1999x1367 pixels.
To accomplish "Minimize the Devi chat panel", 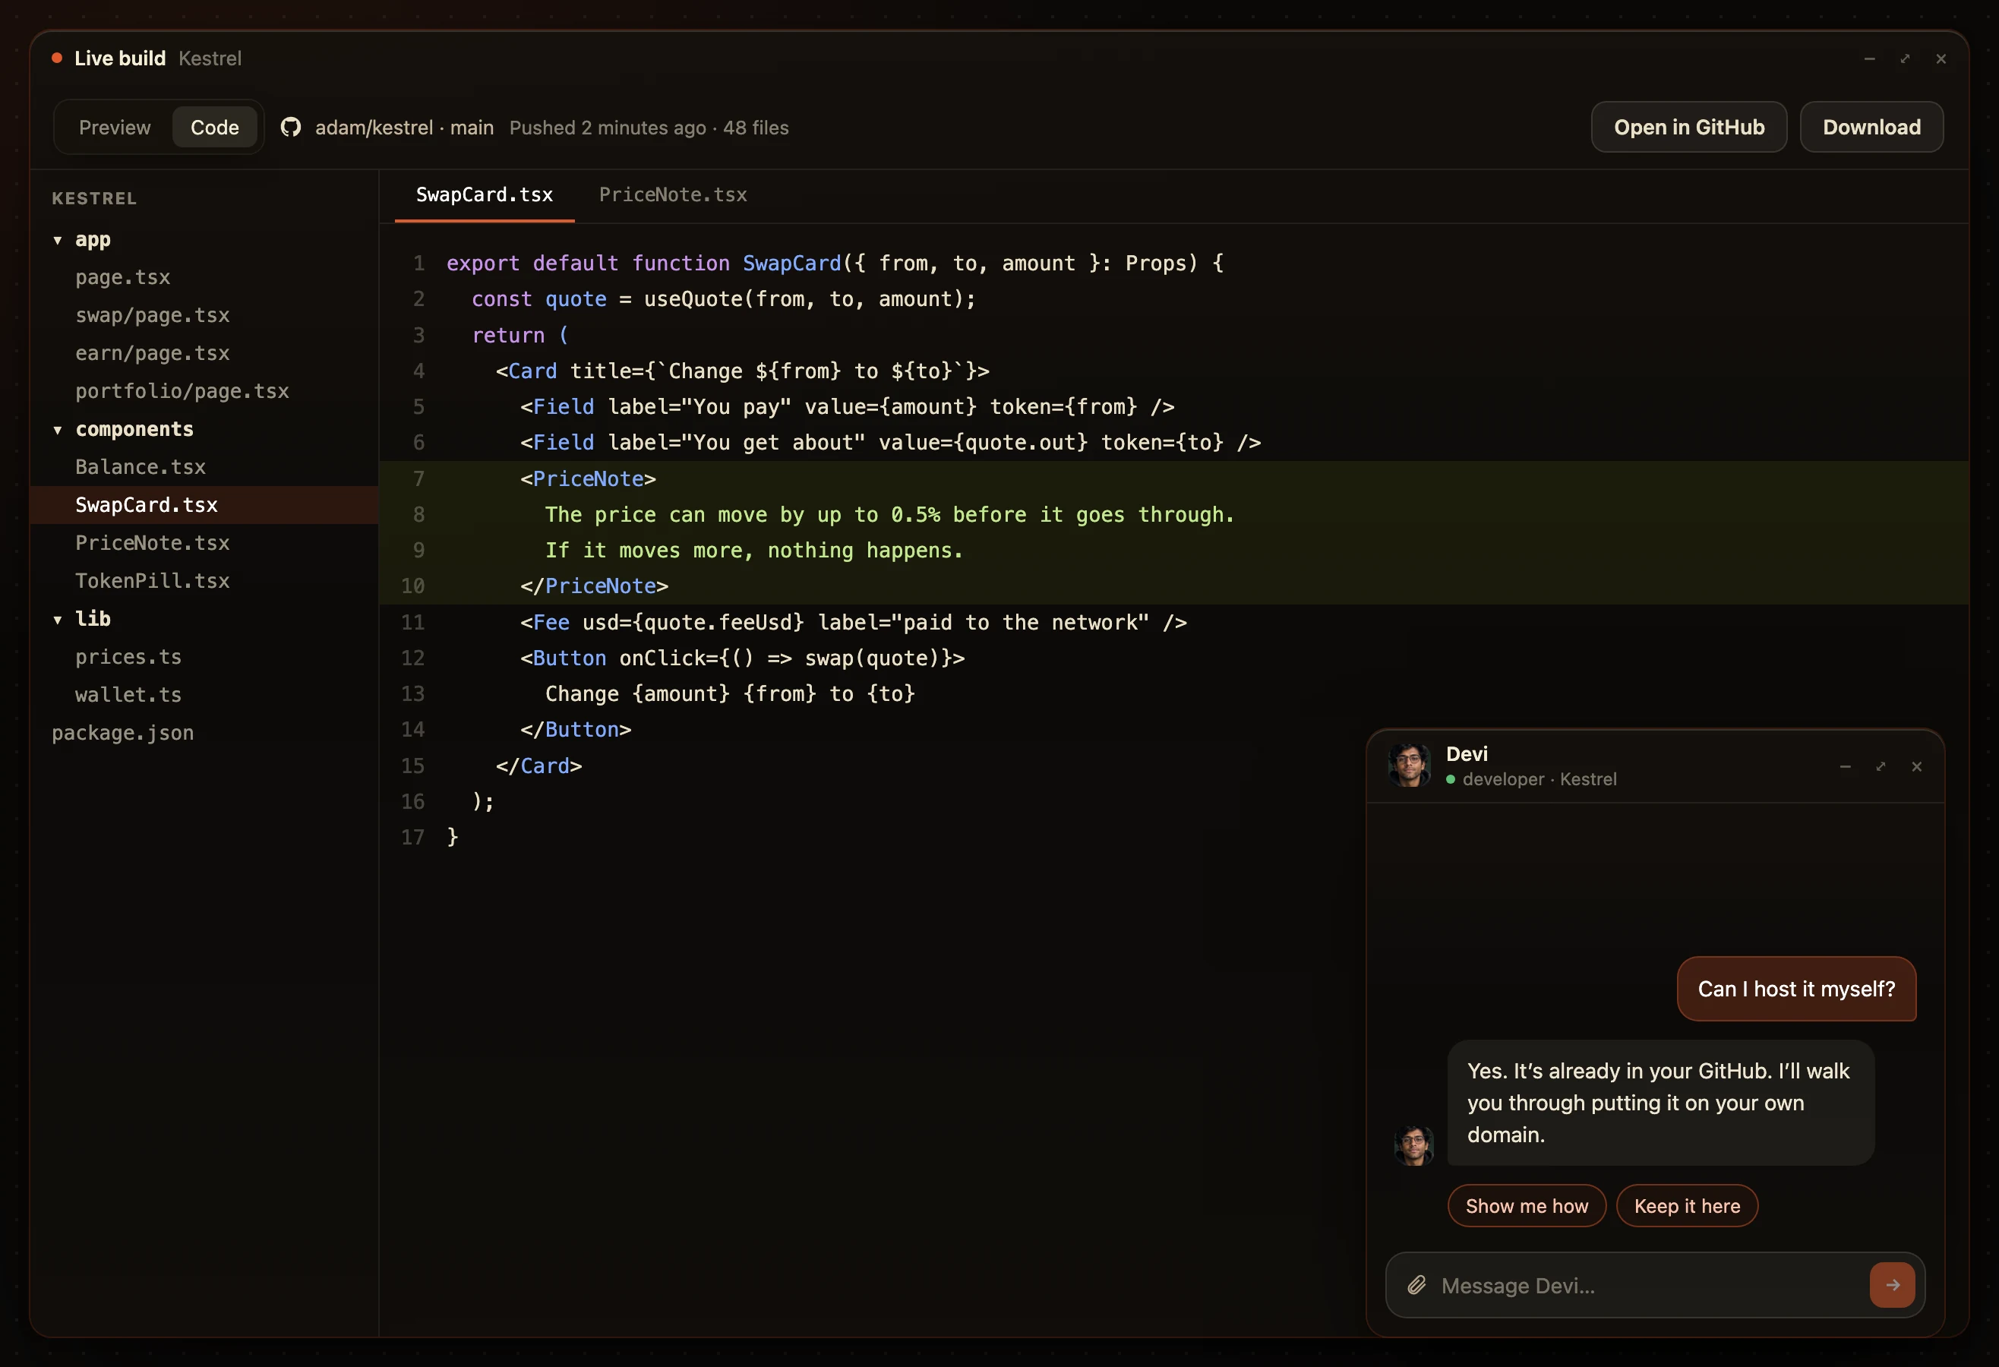I will coord(1845,766).
